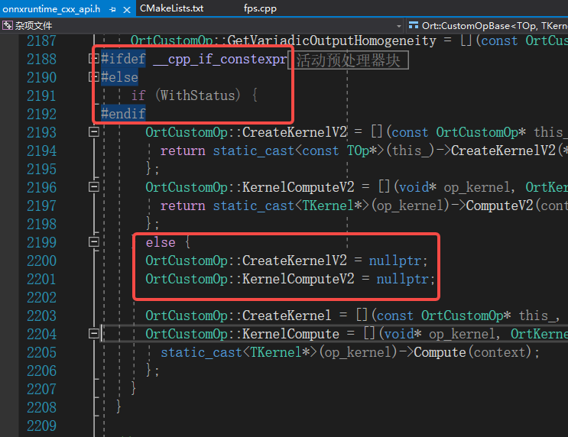Click the collapsed 活动预处理器块 hint box
Viewport: 568px width, 437px height.
click(348, 60)
